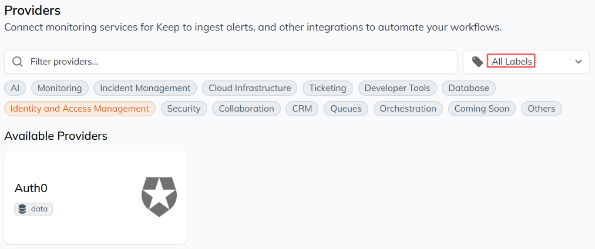The height and width of the screenshot is (249, 595).
Task: Click the Auth0 shield star logo
Action: (x=159, y=197)
